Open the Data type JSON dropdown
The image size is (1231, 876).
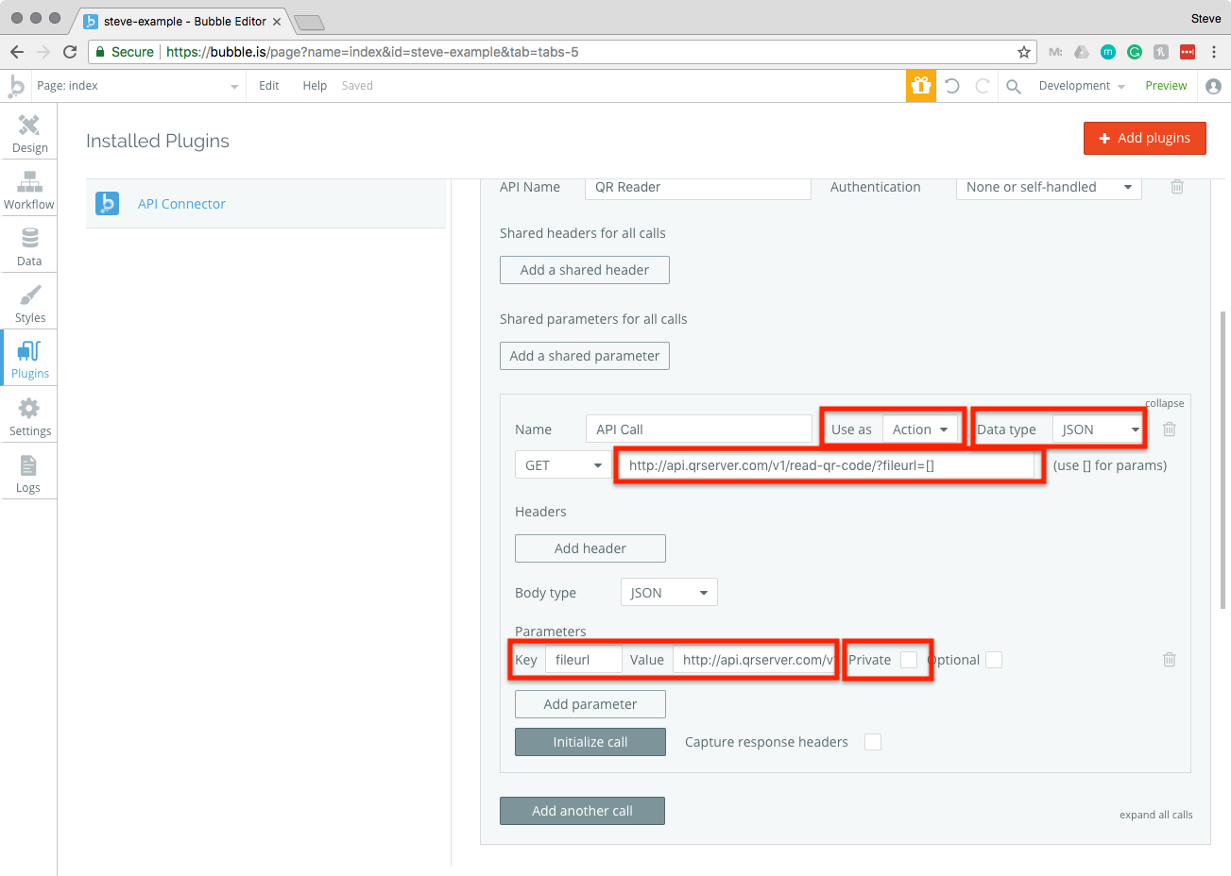[x=1098, y=430]
